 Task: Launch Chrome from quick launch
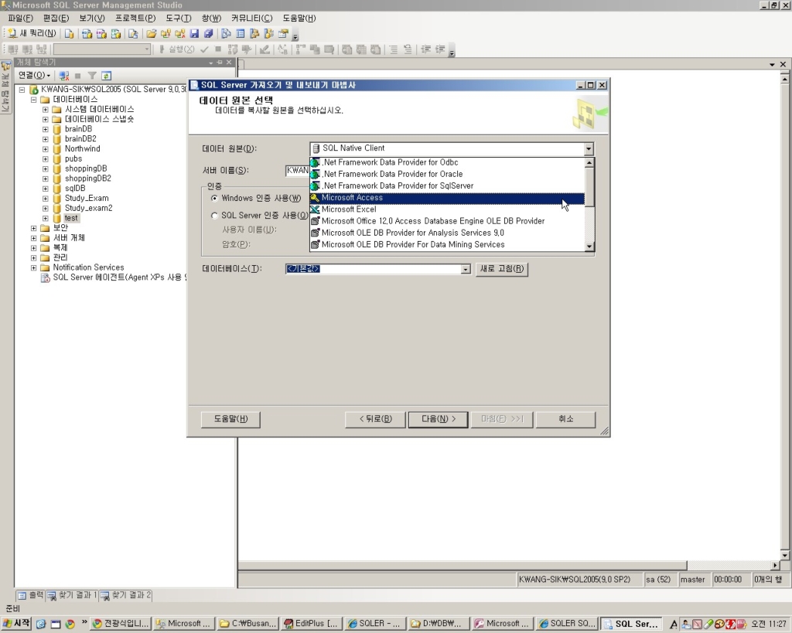pyautogui.click(x=70, y=624)
